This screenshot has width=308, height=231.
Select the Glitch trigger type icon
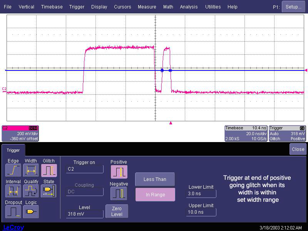(49, 170)
